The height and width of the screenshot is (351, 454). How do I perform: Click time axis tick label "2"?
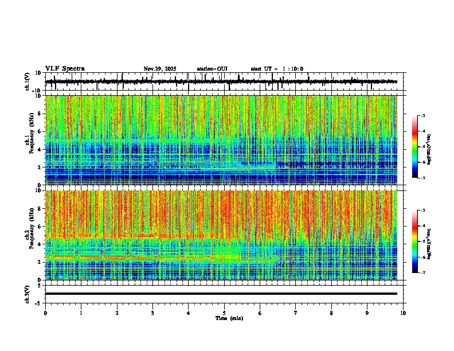tap(117, 313)
